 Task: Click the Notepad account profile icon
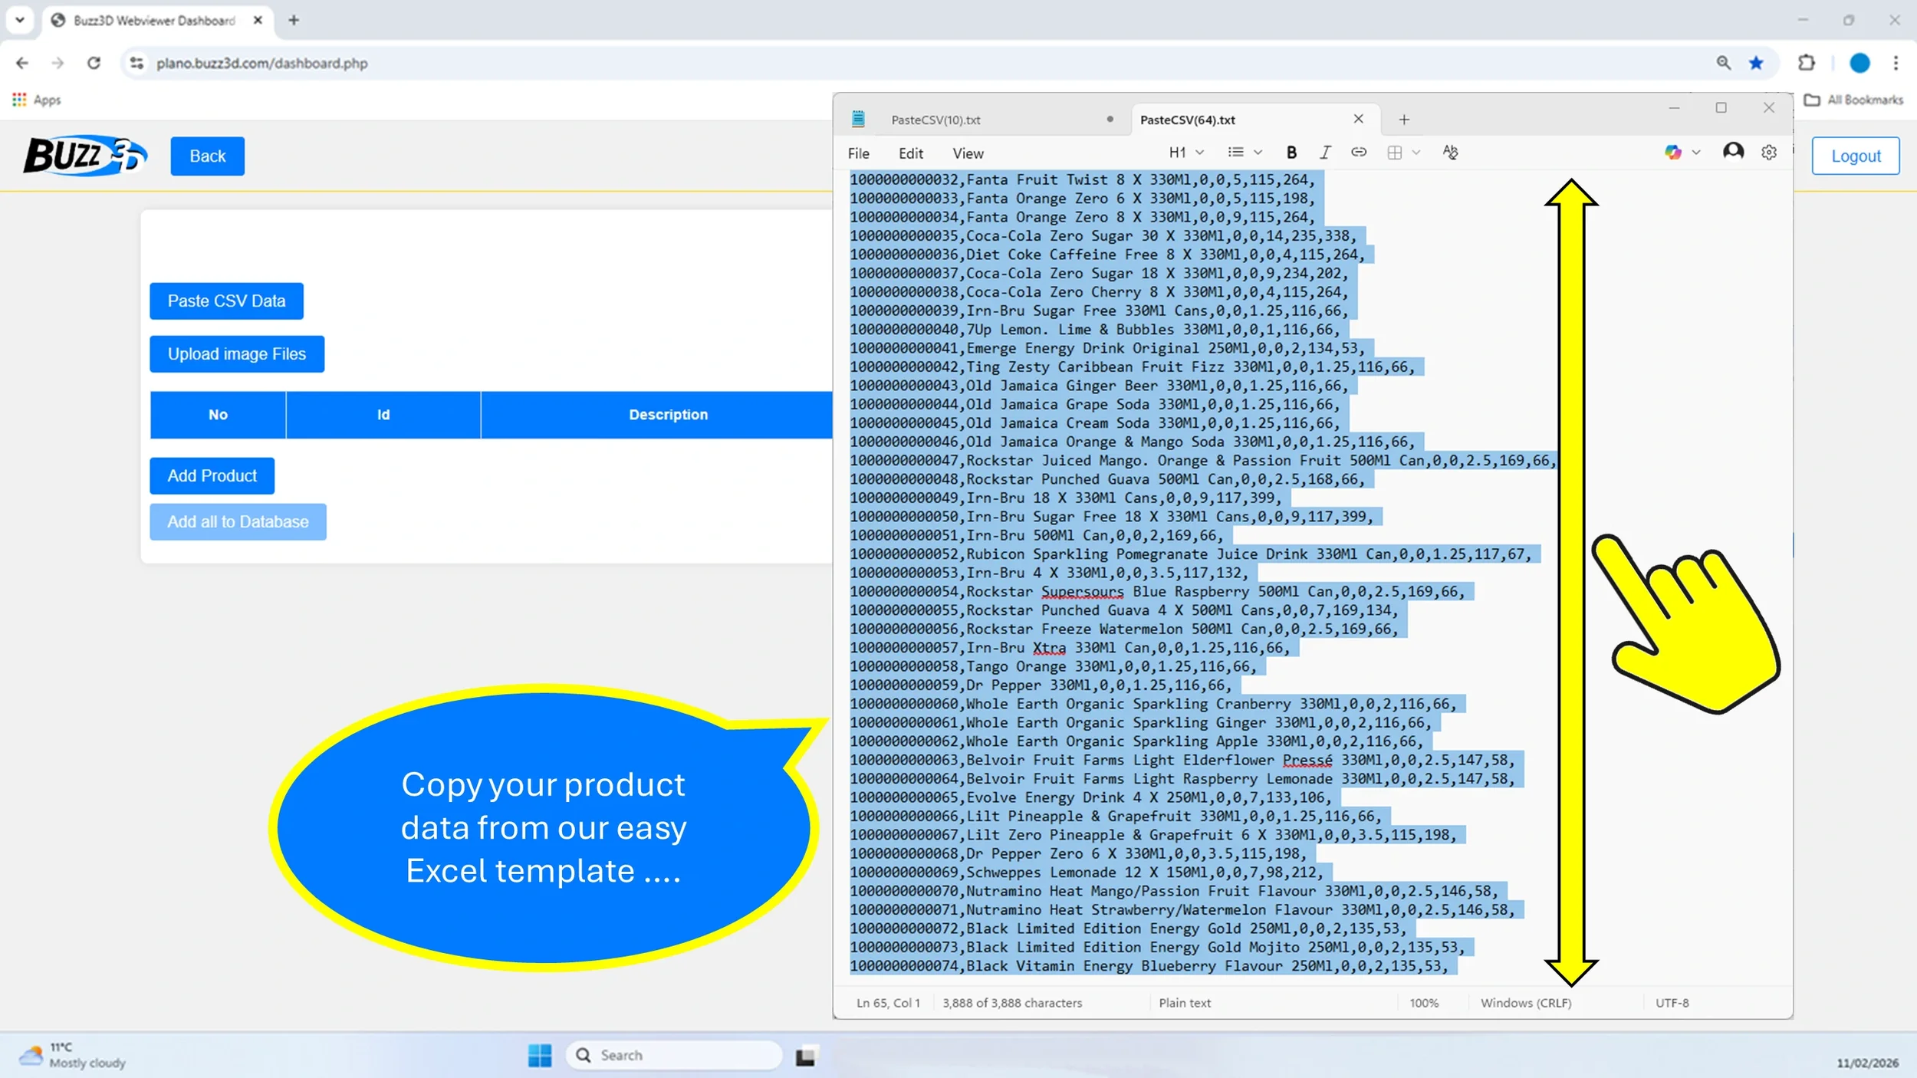(x=1733, y=153)
